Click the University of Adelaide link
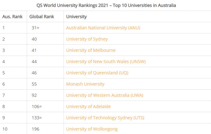Screen dimensions: 211x134 (x=88, y=107)
